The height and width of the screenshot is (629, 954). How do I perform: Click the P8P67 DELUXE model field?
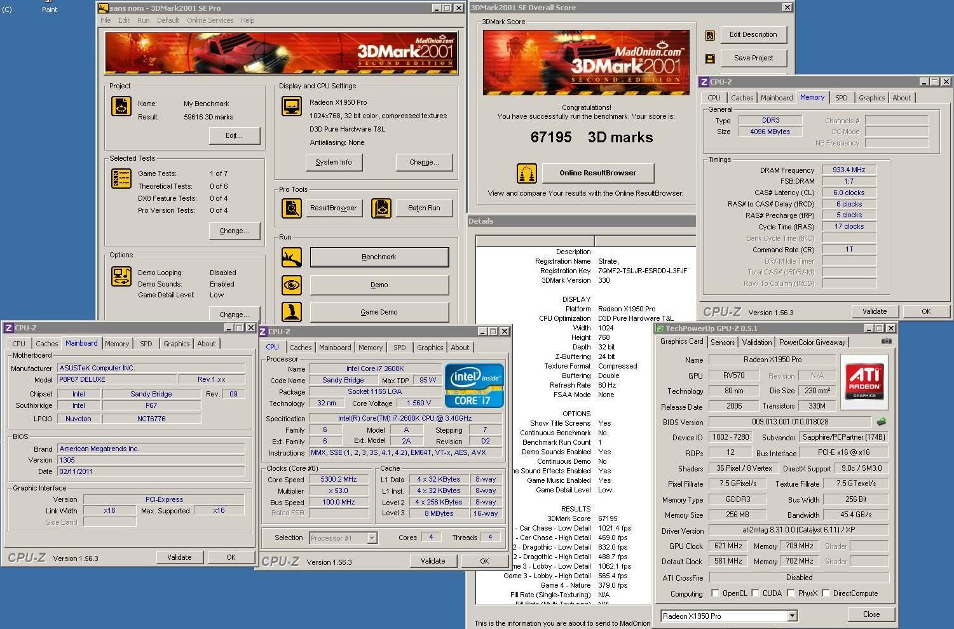click(x=116, y=379)
